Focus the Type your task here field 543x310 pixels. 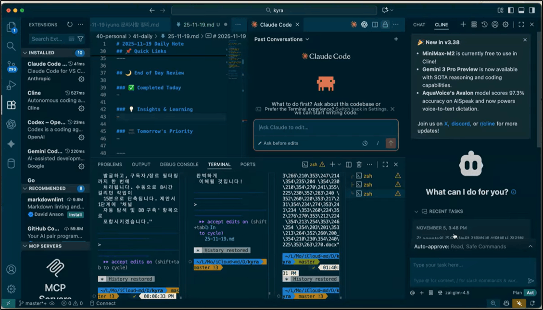pyautogui.click(x=473, y=273)
